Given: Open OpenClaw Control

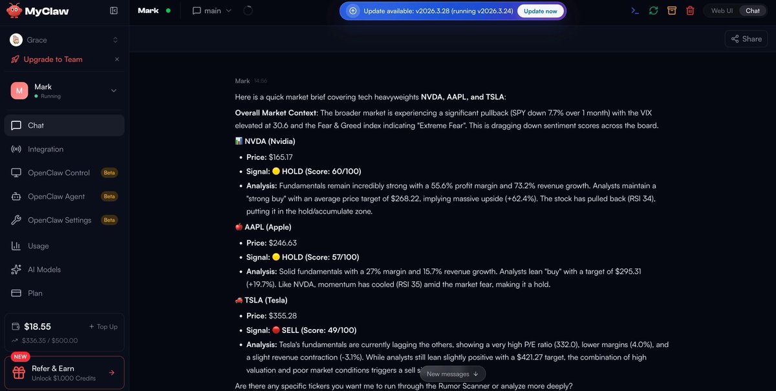Looking at the screenshot, I should 64,173.
